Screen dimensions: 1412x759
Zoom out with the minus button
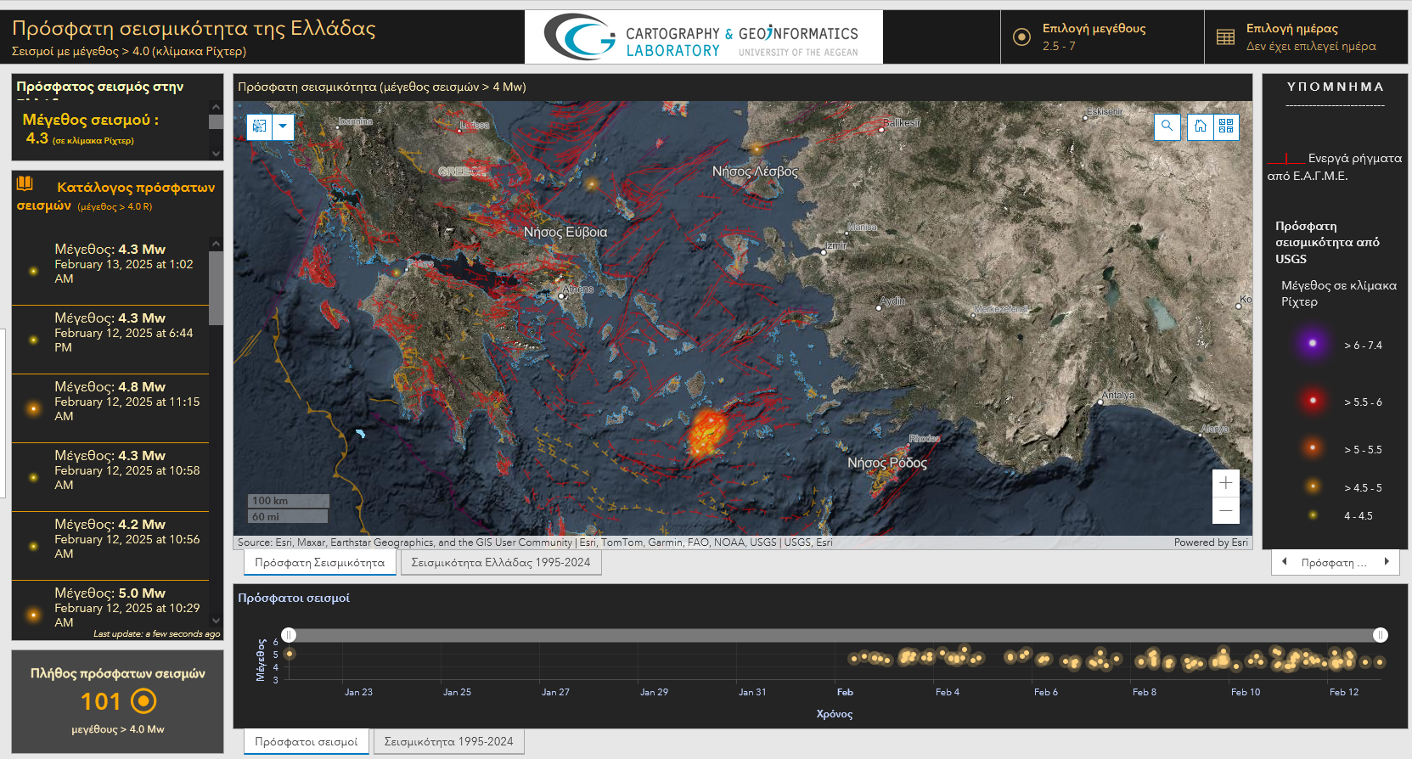tap(1226, 510)
